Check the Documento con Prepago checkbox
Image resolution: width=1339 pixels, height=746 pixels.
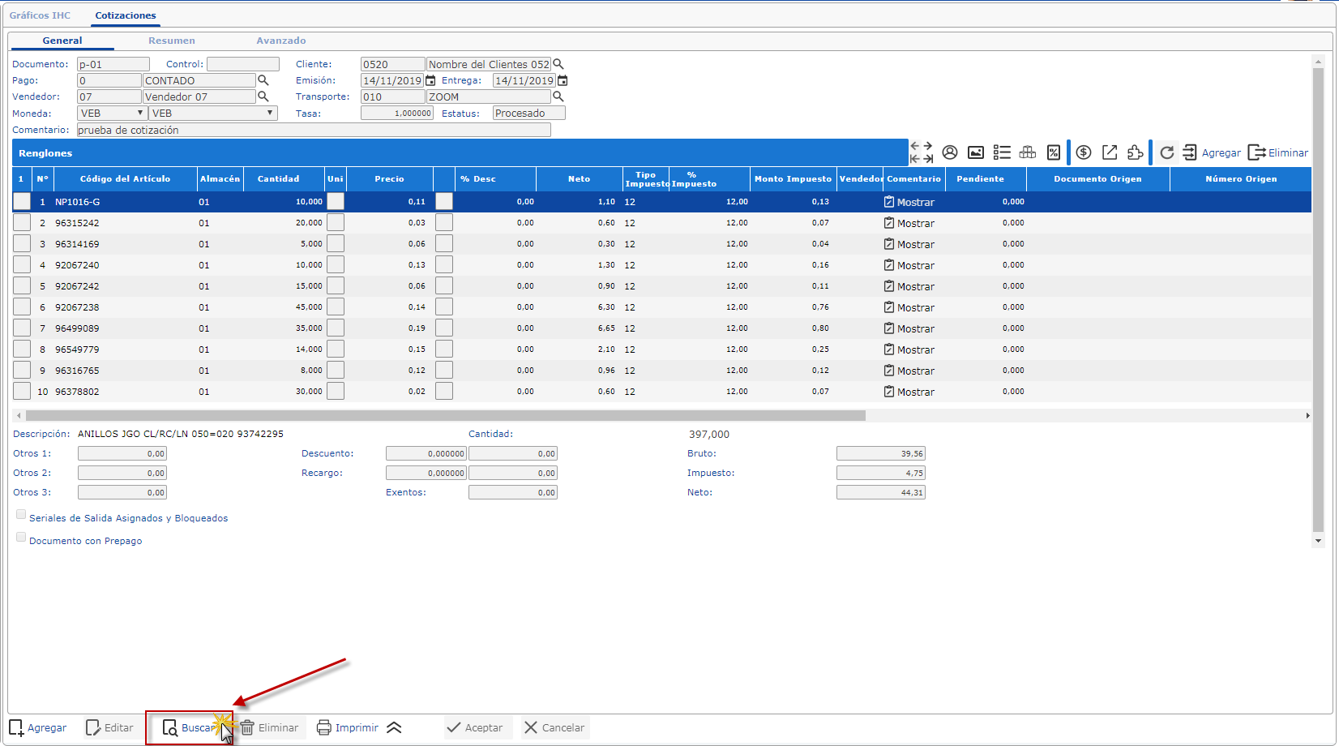pyautogui.click(x=21, y=538)
